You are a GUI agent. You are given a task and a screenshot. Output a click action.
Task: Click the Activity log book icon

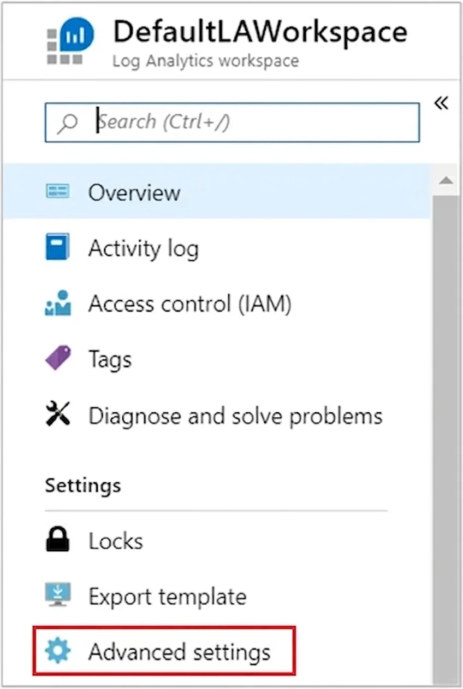[x=57, y=248]
